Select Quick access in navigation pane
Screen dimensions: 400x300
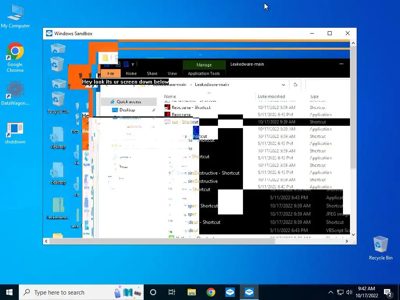[129, 102]
